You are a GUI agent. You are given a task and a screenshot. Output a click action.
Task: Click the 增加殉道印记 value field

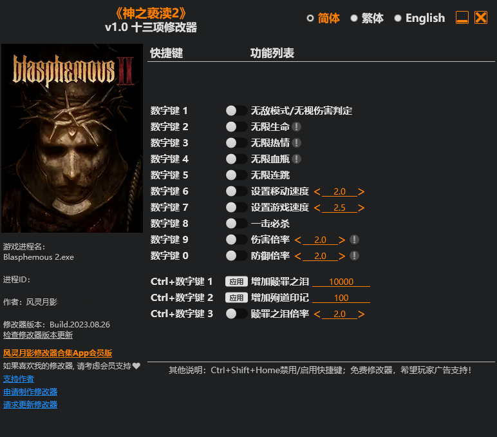click(341, 298)
